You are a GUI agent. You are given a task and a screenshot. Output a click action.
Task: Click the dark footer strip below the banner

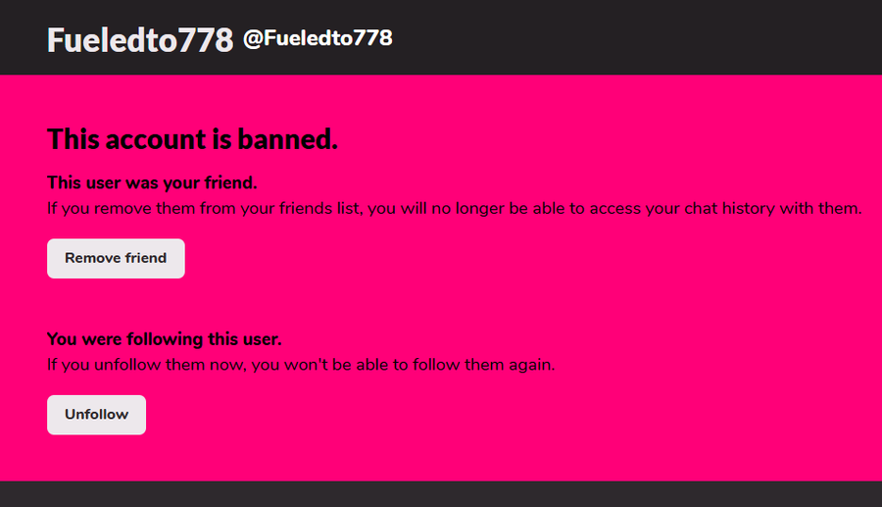point(441,494)
